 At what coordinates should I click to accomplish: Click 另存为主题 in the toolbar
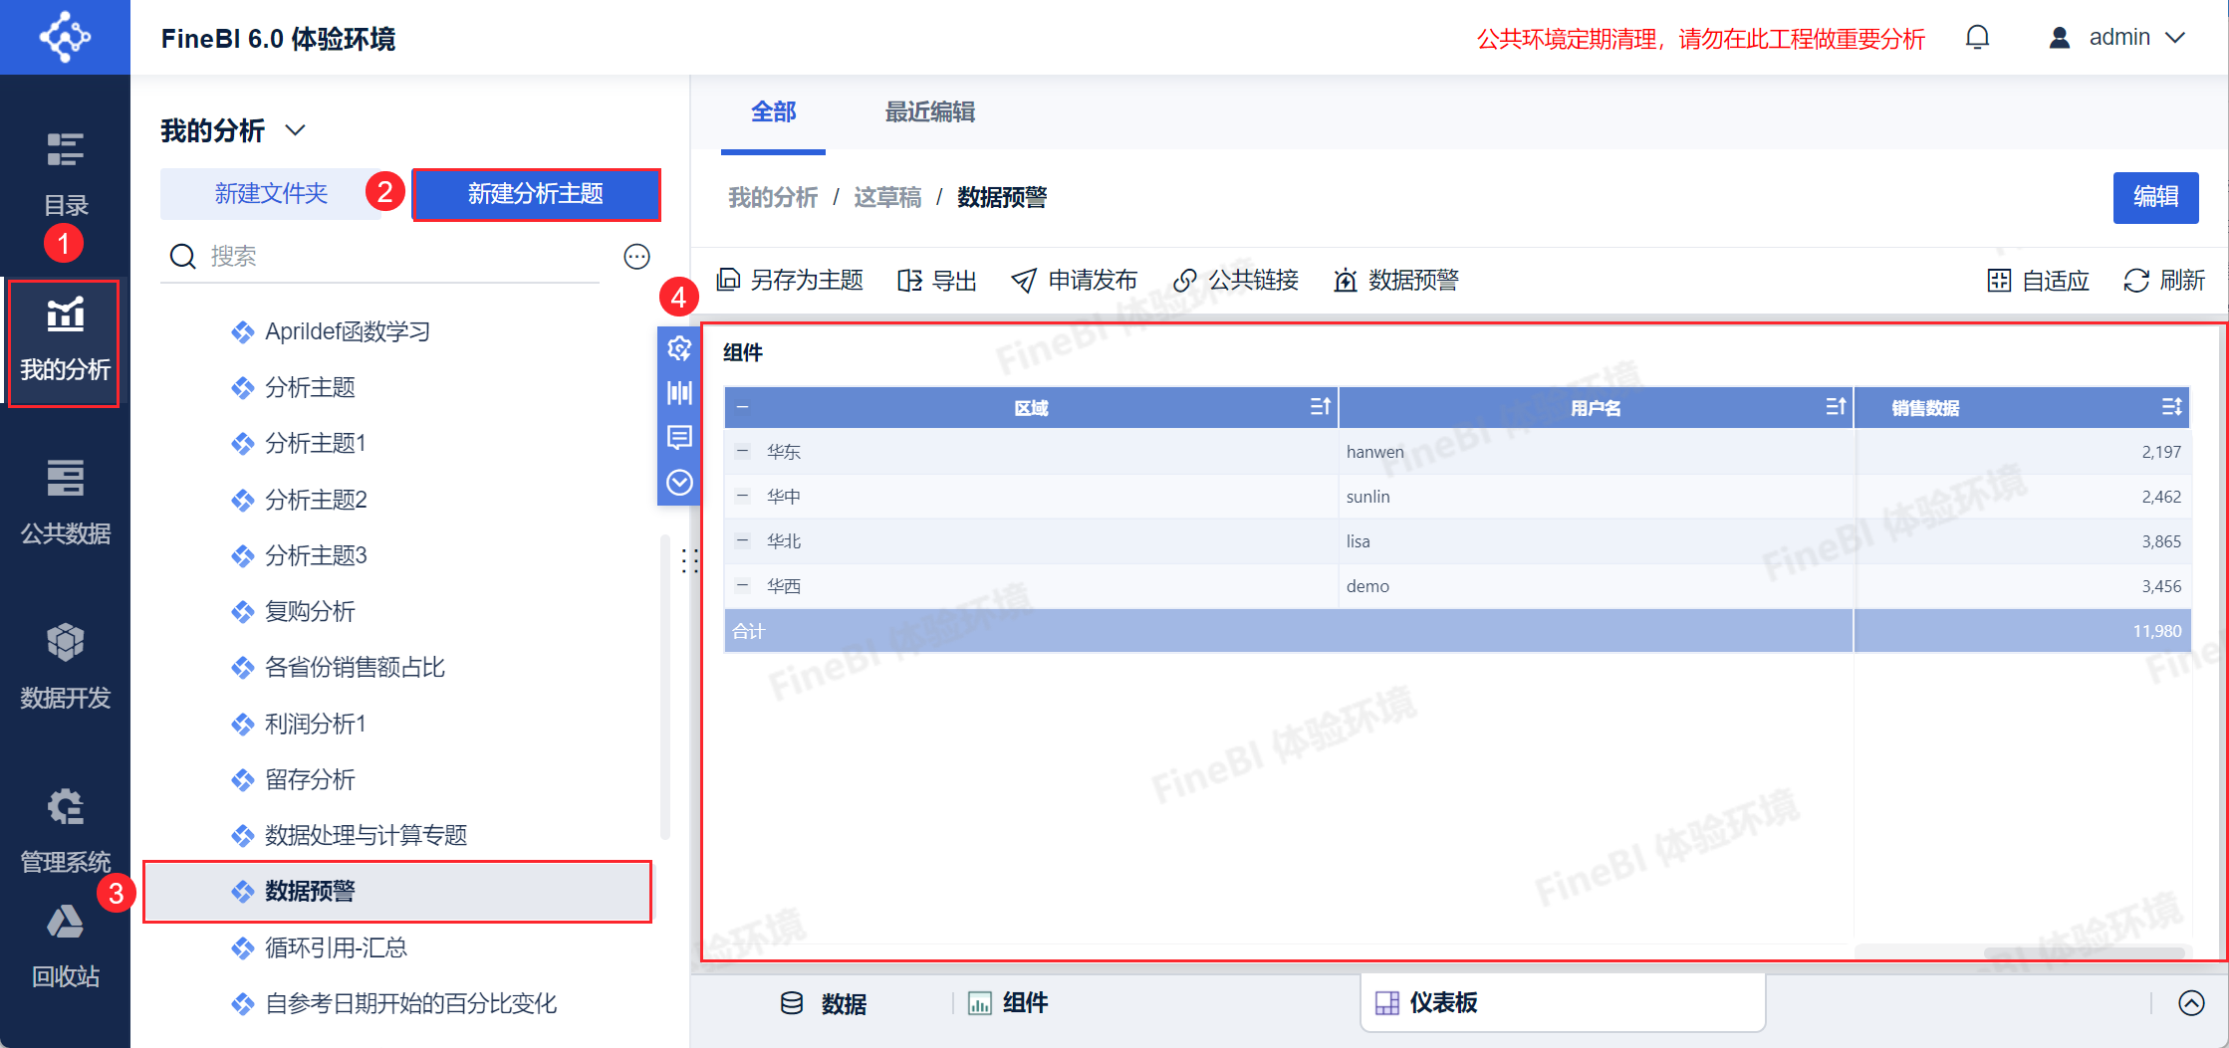(790, 281)
